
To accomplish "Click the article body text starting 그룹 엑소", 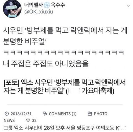I will tap(65, 128).
